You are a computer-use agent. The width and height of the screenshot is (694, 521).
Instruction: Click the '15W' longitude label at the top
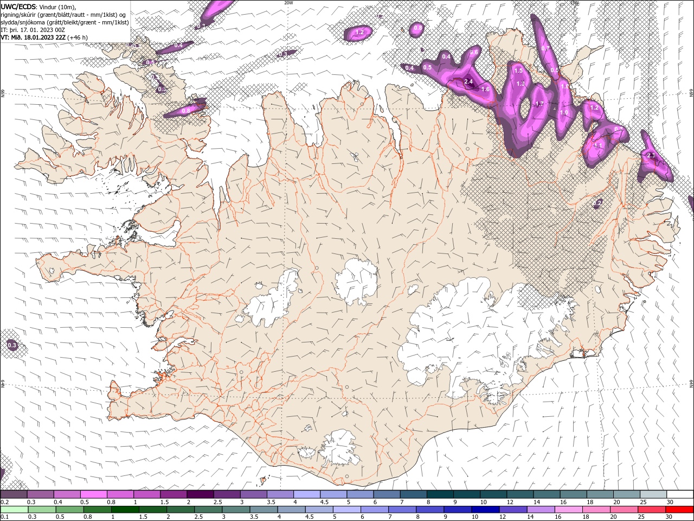(574, 3)
